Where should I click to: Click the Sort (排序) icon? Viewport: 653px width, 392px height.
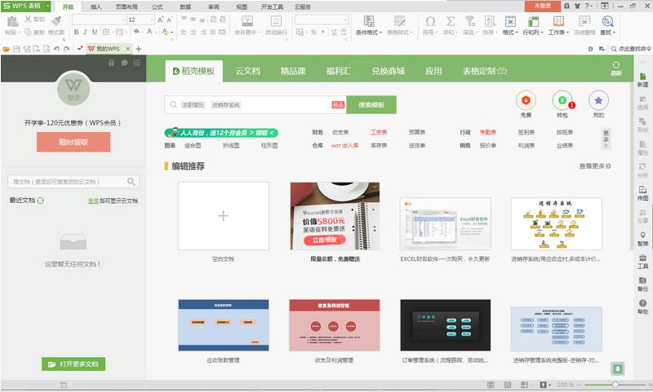point(490,21)
